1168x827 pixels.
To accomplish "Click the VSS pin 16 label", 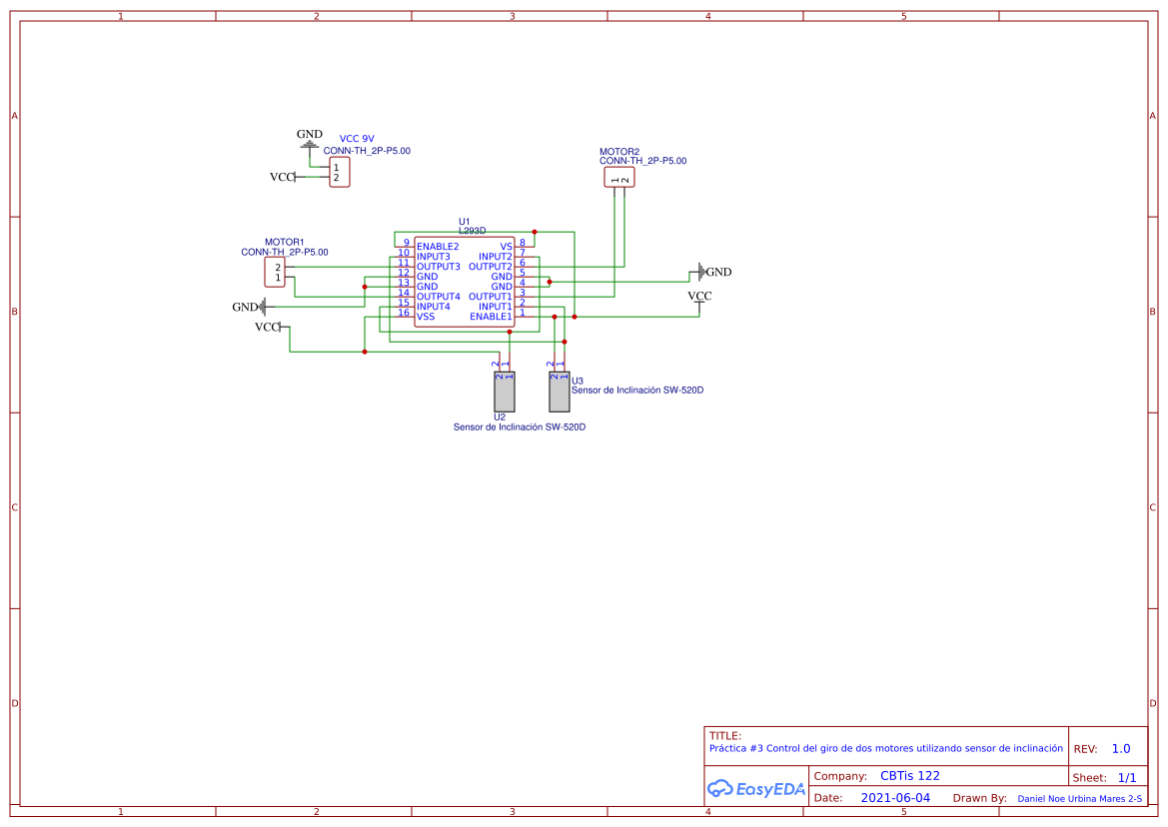I will point(426,317).
